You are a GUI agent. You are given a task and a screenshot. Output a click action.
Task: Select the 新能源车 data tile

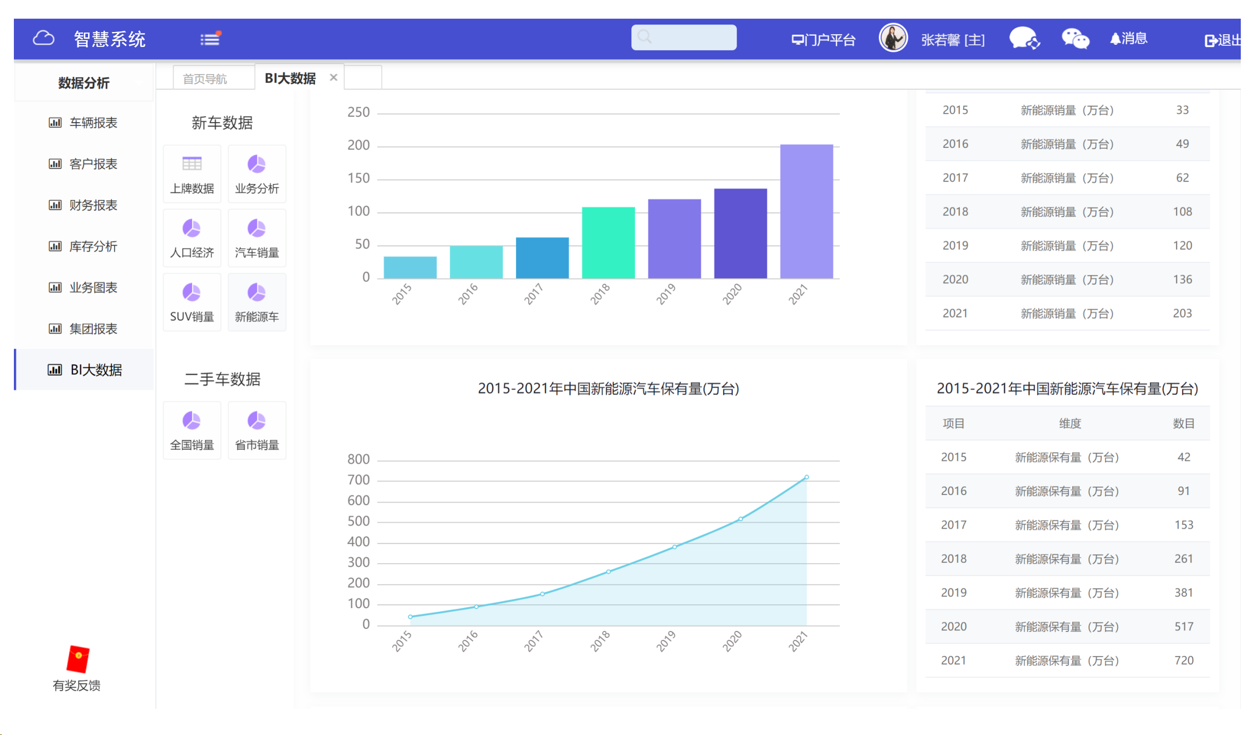click(257, 302)
